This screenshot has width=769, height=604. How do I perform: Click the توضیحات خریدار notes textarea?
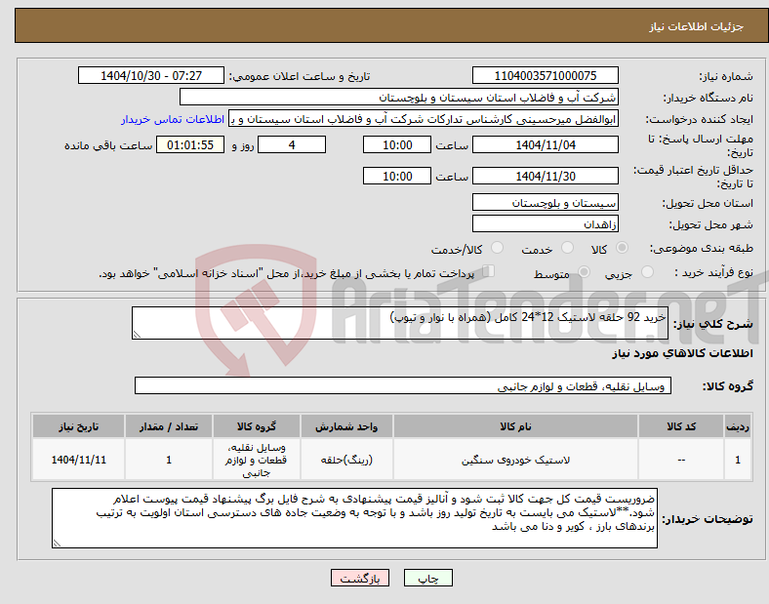[354, 518]
